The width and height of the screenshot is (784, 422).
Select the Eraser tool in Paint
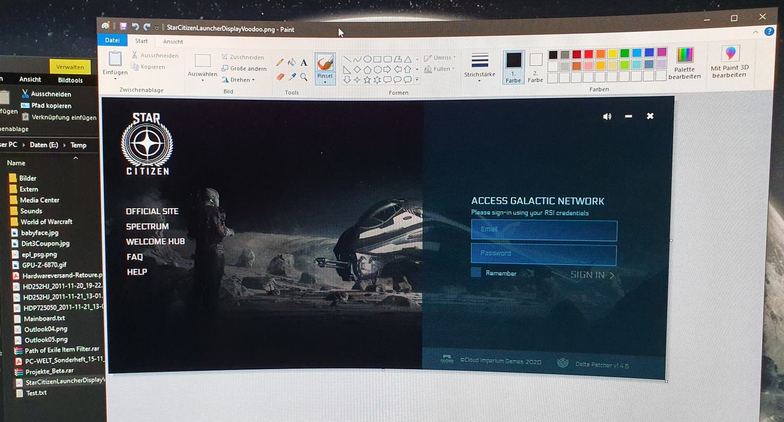(280, 77)
